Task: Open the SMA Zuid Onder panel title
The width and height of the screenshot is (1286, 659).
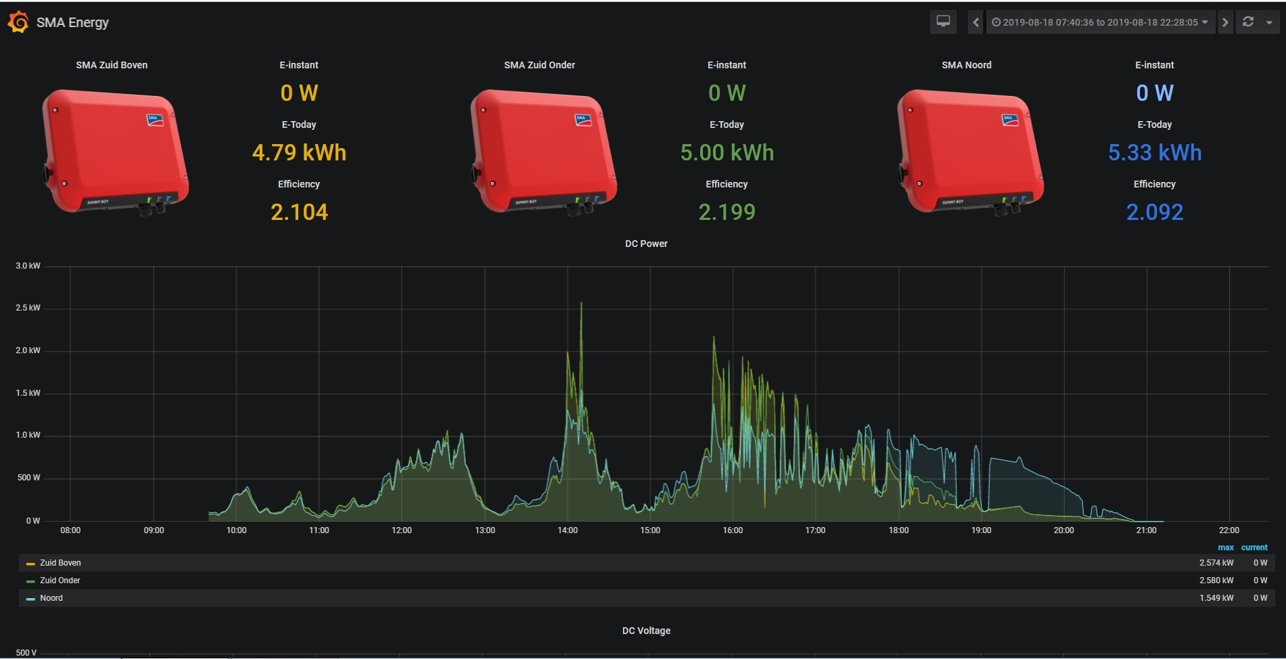Action: (539, 65)
